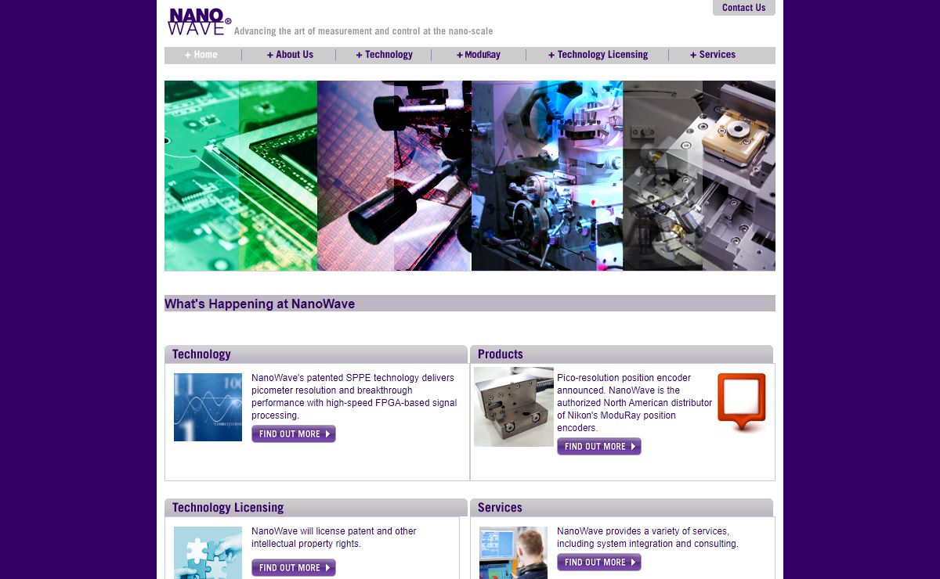Screen dimensions: 940x579
Task: Navigate to Technology Licensing menu
Action: coord(598,55)
